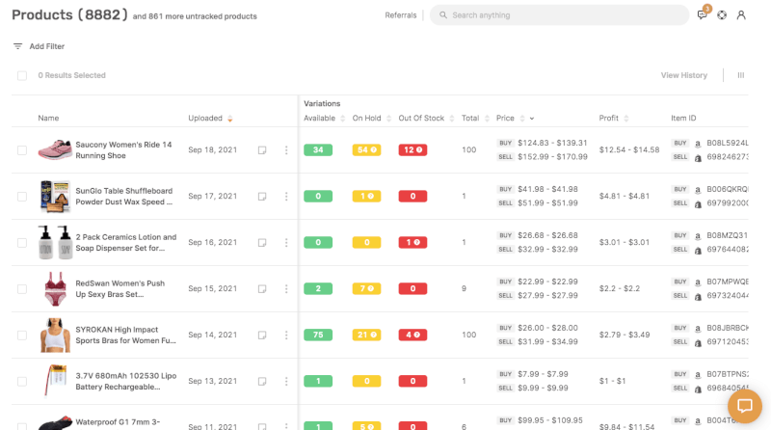771x430 pixels.
Task: Click Amazon buy icon for B08L5924 item
Action: point(697,144)
